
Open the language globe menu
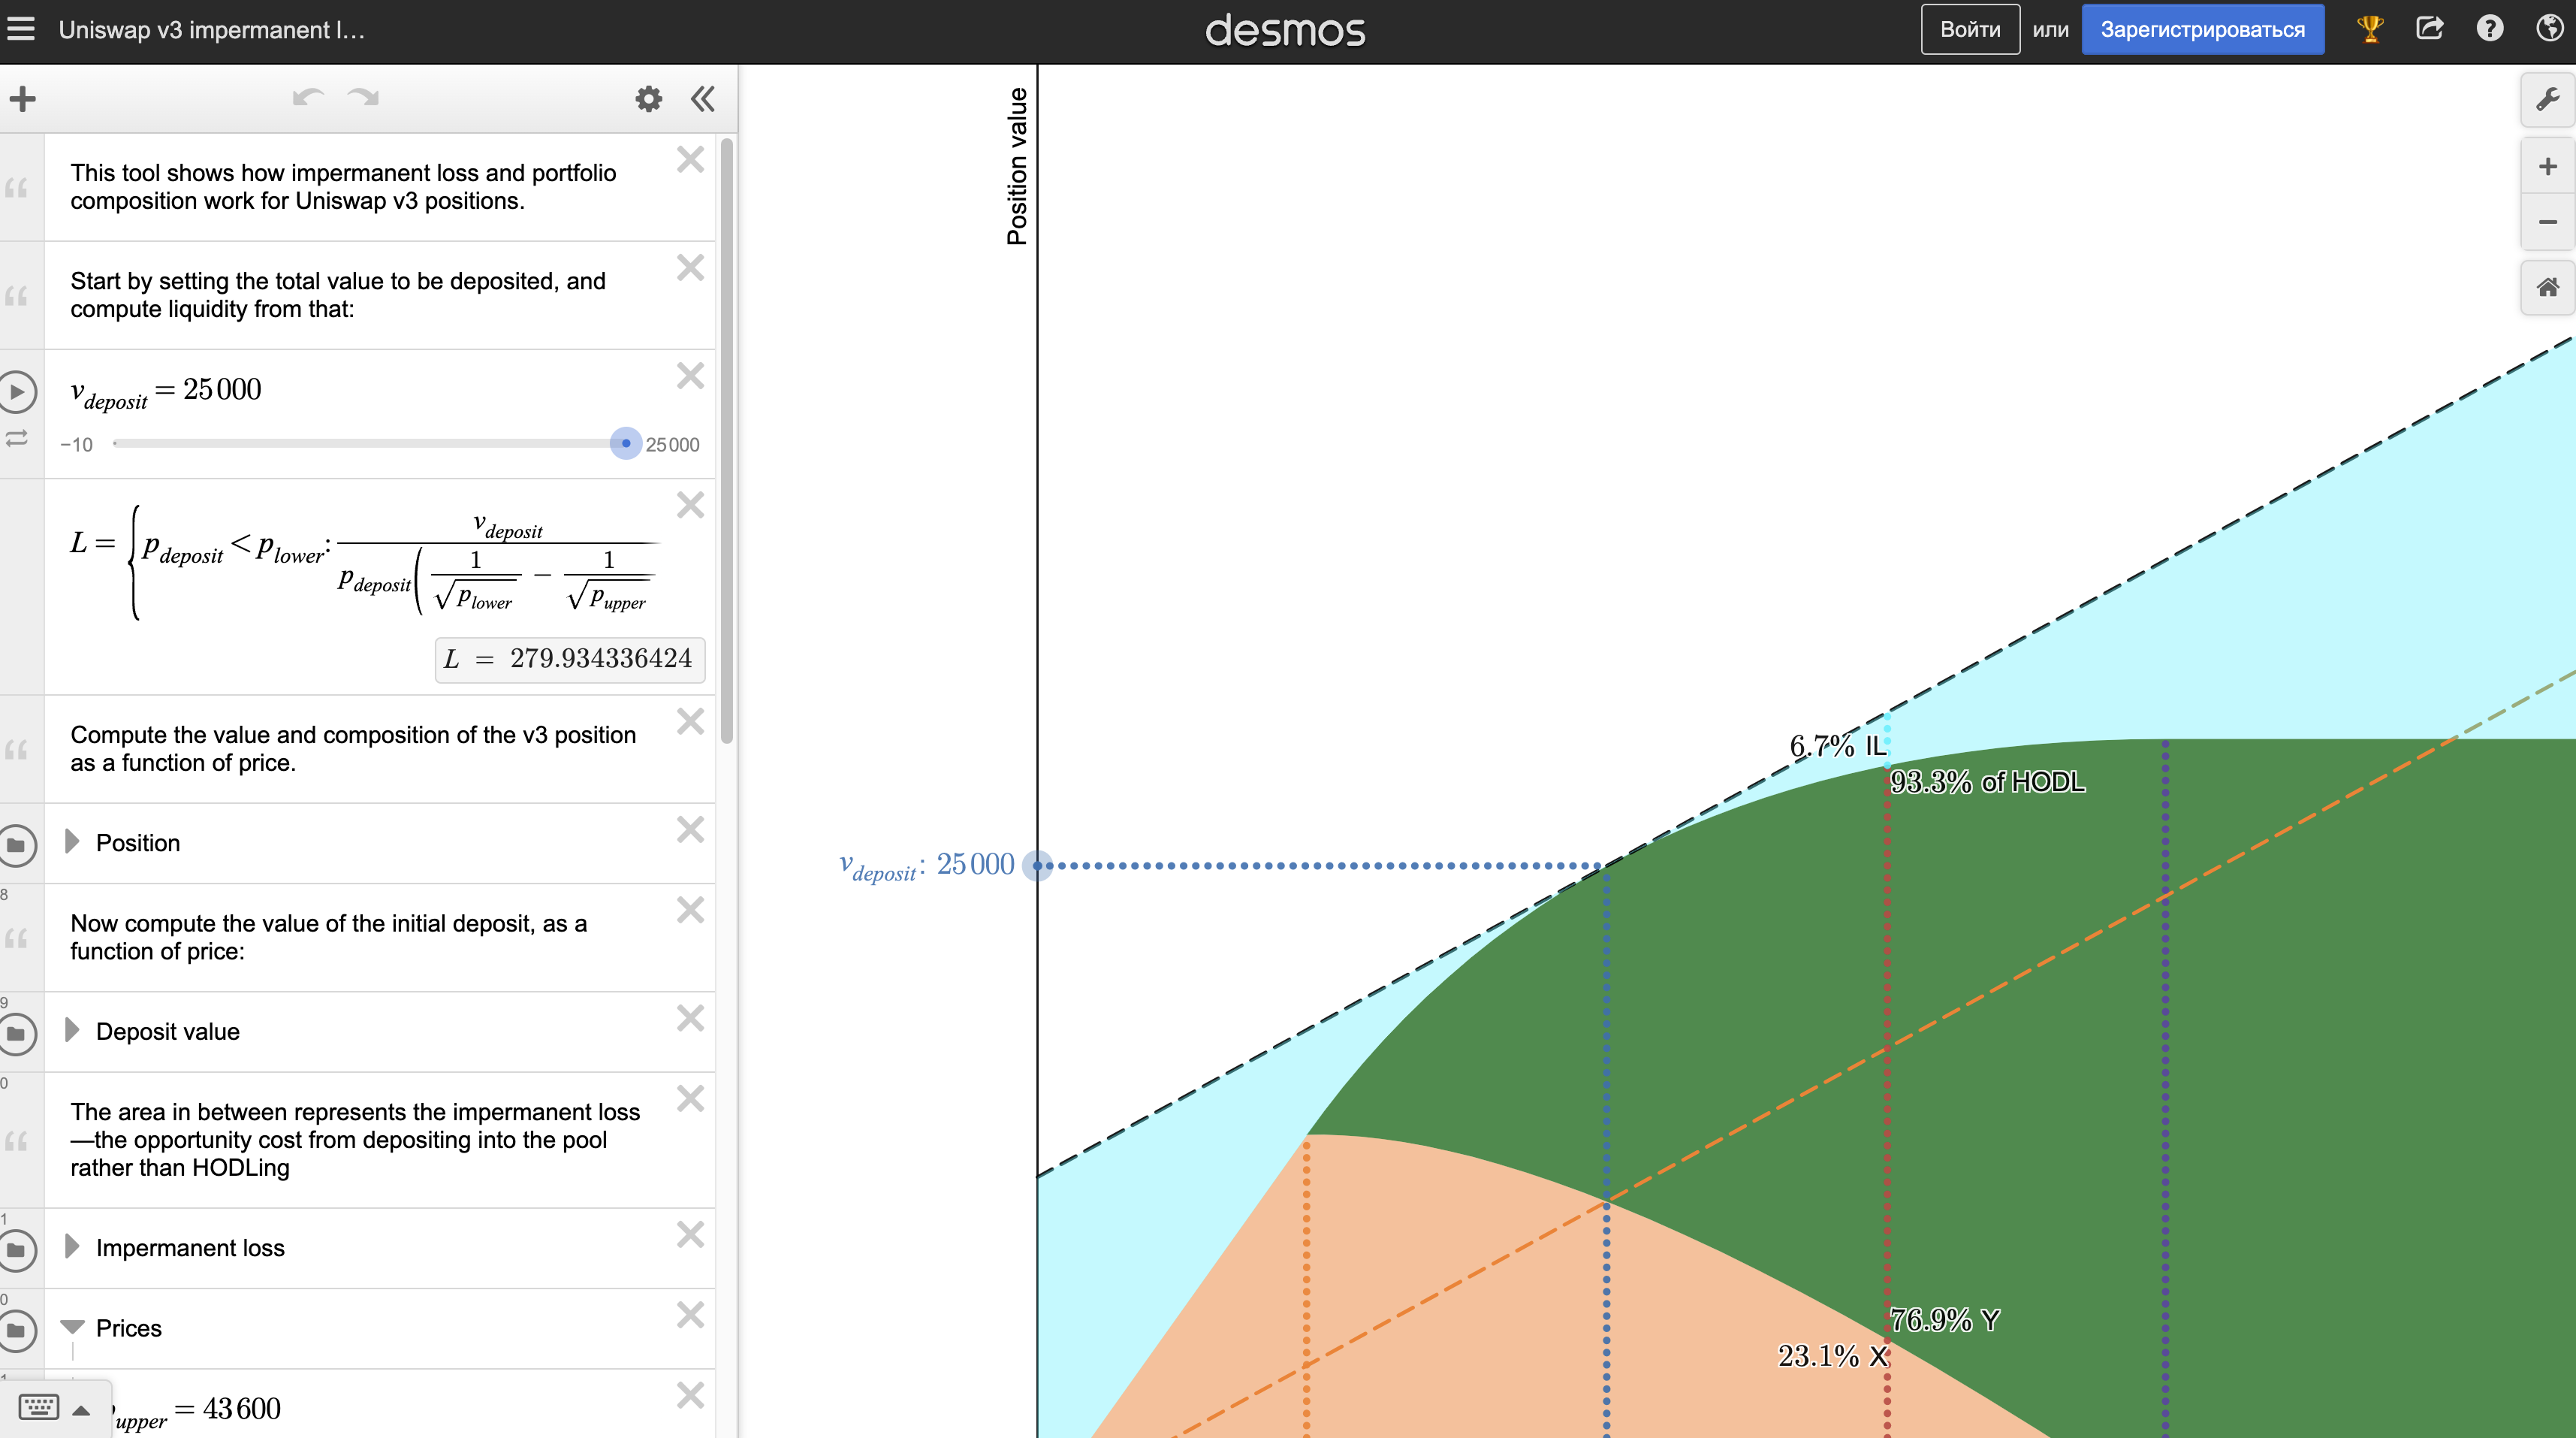coord(2549,29)
